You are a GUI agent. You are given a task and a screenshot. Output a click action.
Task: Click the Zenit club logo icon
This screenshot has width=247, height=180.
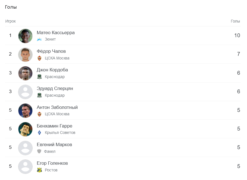[x=39, y=39]
